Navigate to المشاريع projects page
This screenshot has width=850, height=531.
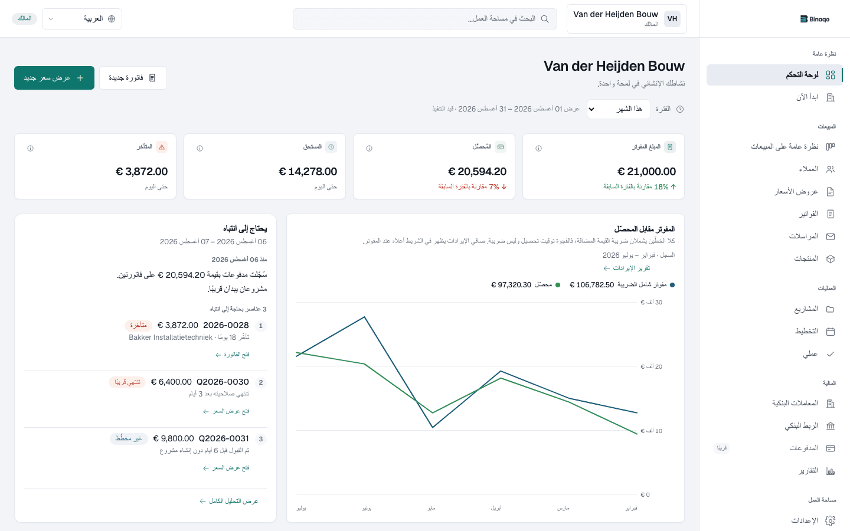tap(774, 309)
